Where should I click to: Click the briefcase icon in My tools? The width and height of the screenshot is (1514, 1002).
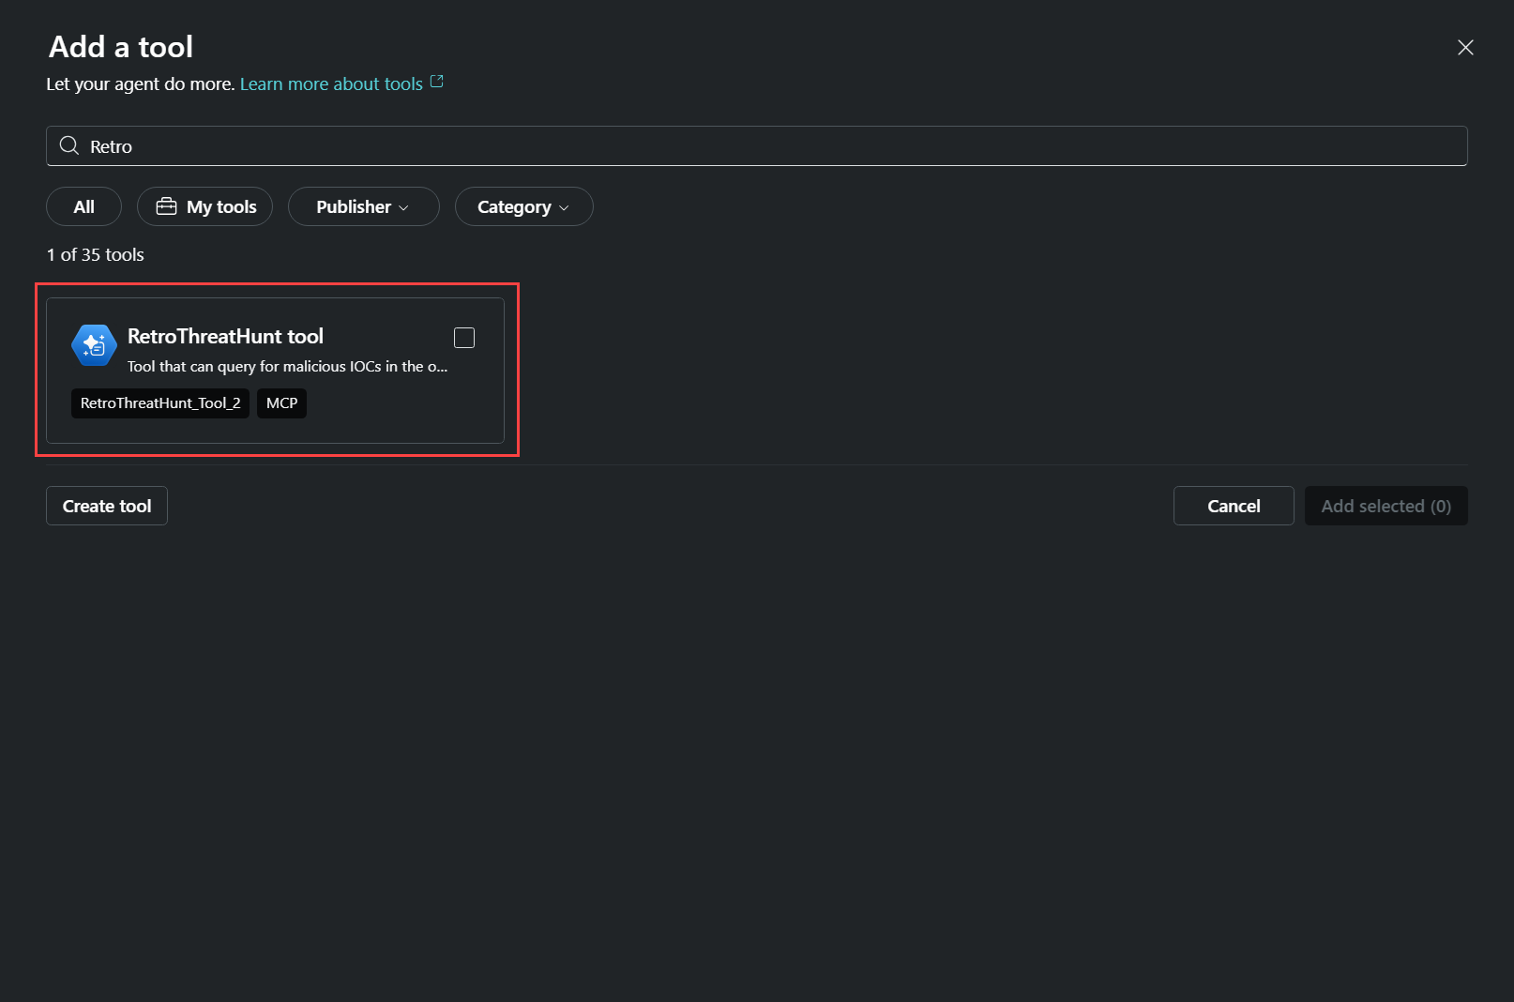(166, 206)
